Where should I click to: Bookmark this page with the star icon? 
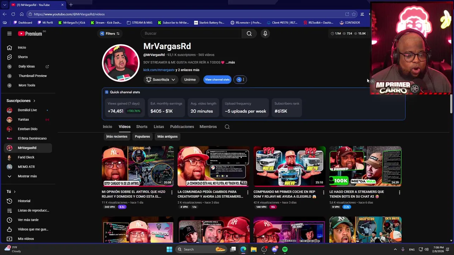pos(354,14)
